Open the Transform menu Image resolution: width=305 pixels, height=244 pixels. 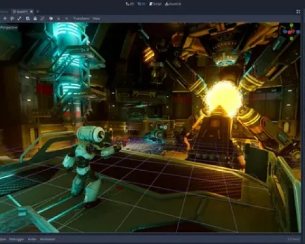(81, 18)
